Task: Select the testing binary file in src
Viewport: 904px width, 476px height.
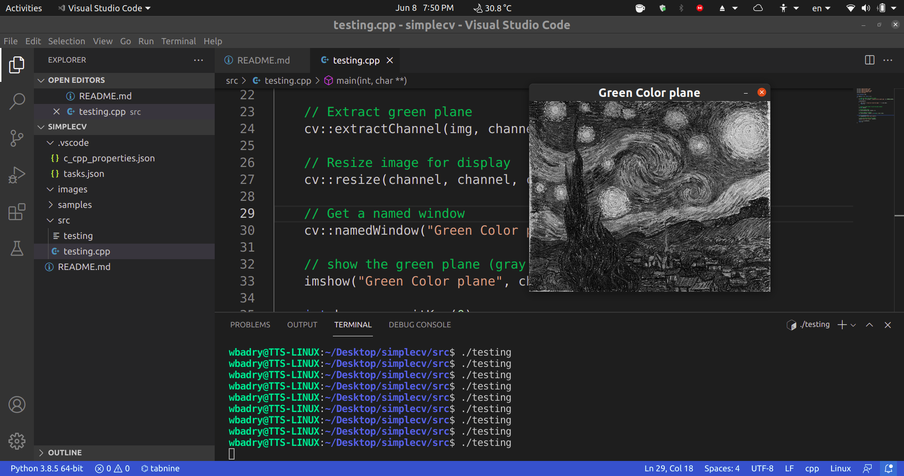Action: coord(124,236)
